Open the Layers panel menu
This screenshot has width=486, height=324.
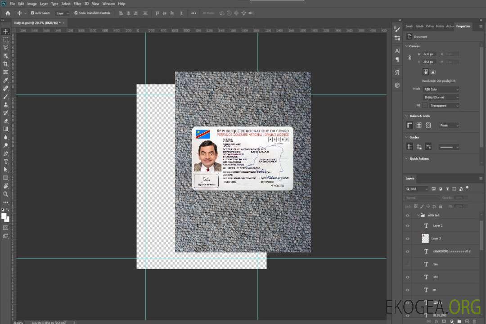click(x=481, y=179)
